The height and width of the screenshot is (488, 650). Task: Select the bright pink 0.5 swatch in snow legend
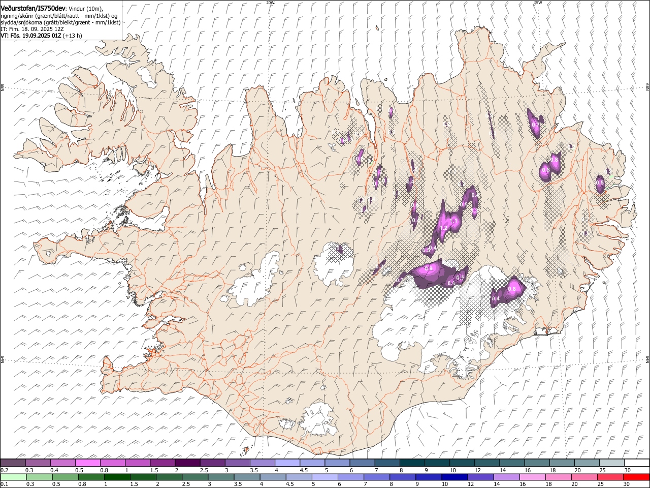tap(88, 463)
